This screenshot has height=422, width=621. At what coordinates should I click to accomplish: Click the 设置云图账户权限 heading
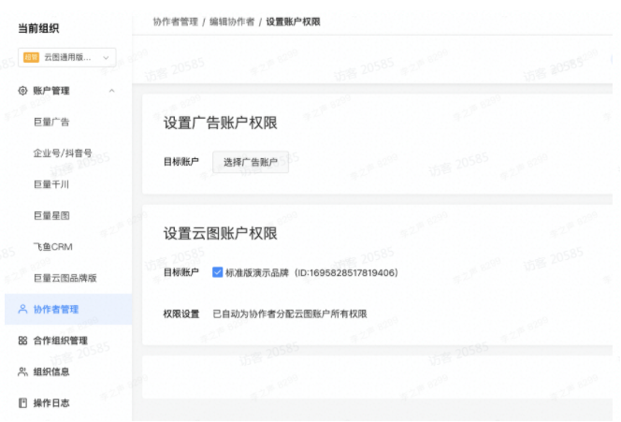coord(220,233)
